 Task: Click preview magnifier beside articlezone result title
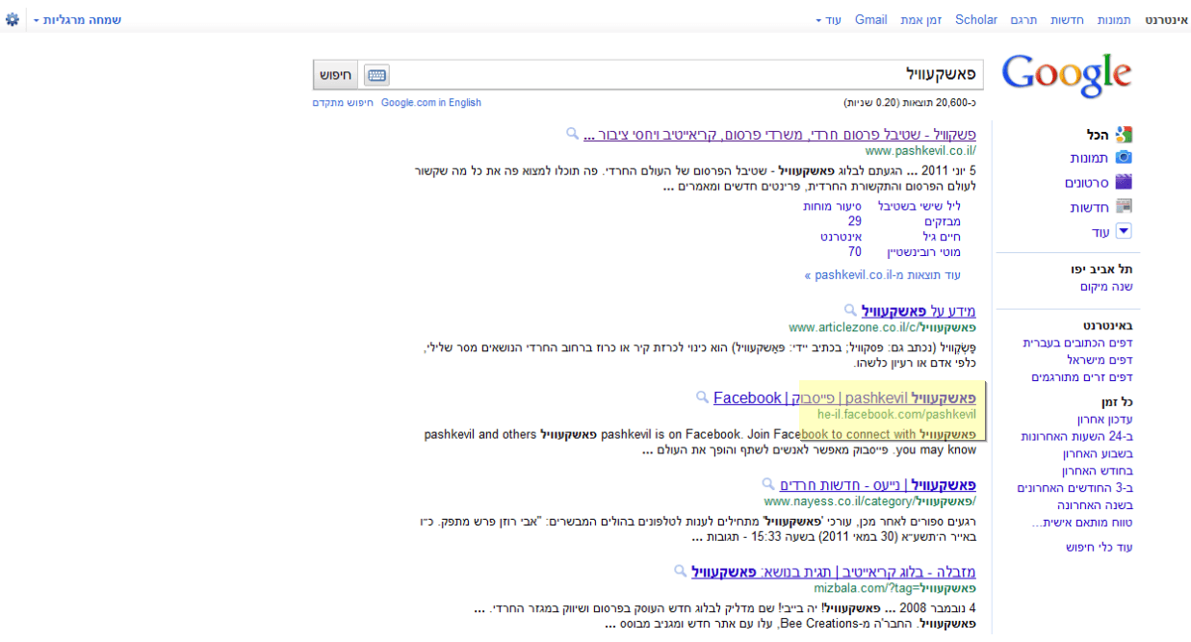pos(850,310)
